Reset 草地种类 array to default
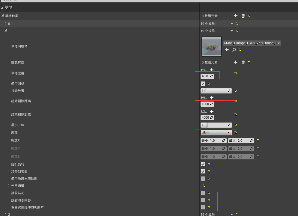298x216 pixels. coord(249,16)
